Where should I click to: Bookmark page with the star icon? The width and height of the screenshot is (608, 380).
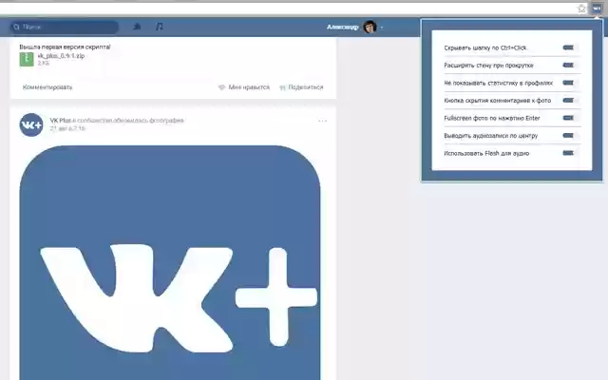[581, 9]
